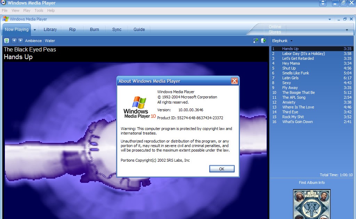This screenshot has width=356, height=219.
Task: Open the Play menu
Action: 26,10
